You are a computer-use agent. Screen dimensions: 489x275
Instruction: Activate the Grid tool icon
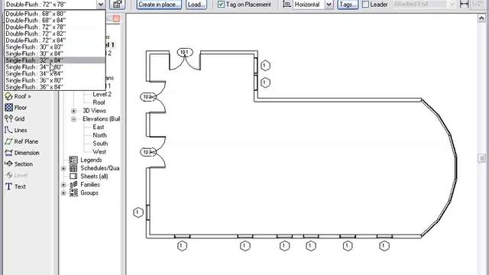point(8,119)
